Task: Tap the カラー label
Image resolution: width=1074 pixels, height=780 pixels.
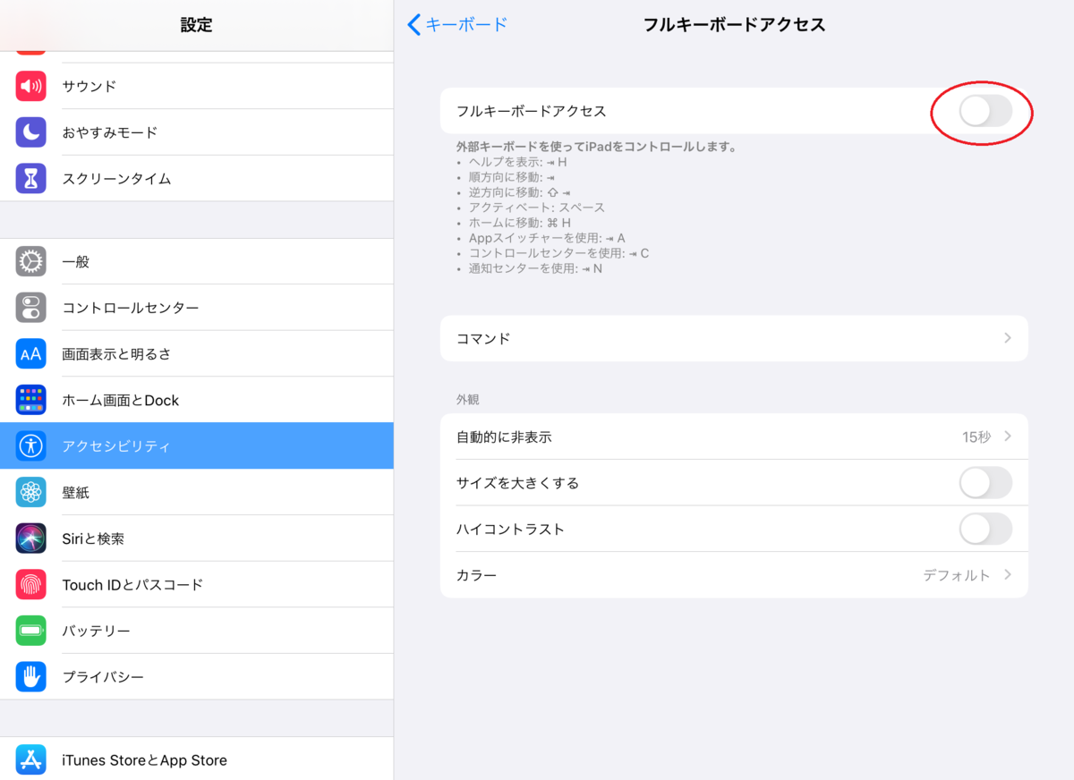Action: pyautogui.click(x=476, y=575)
